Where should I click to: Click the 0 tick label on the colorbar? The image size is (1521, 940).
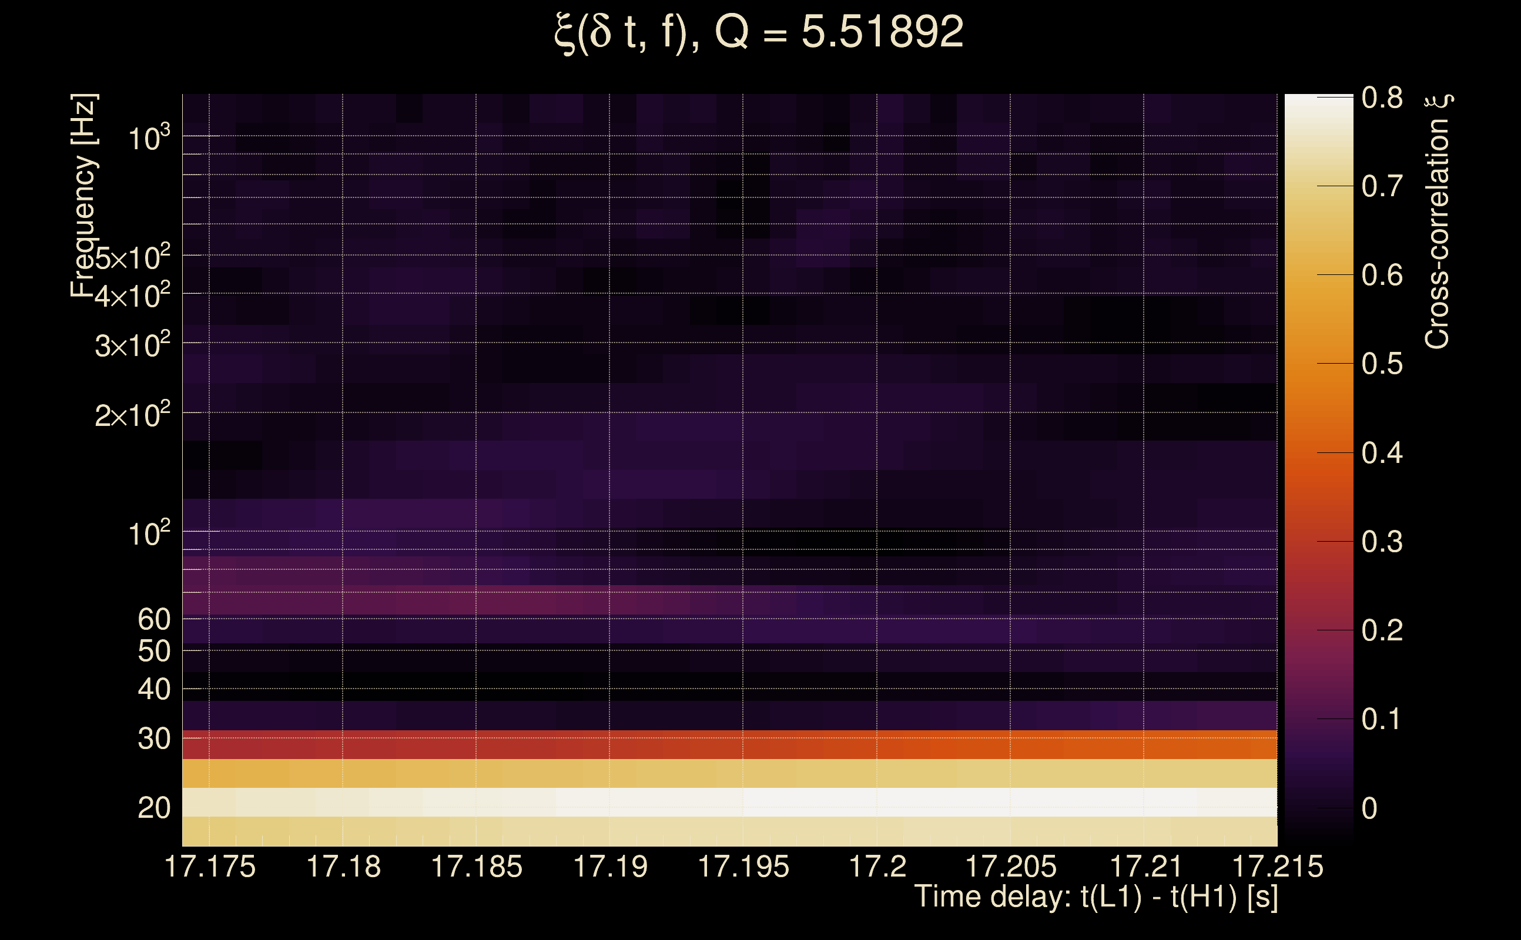point(1369,809)
